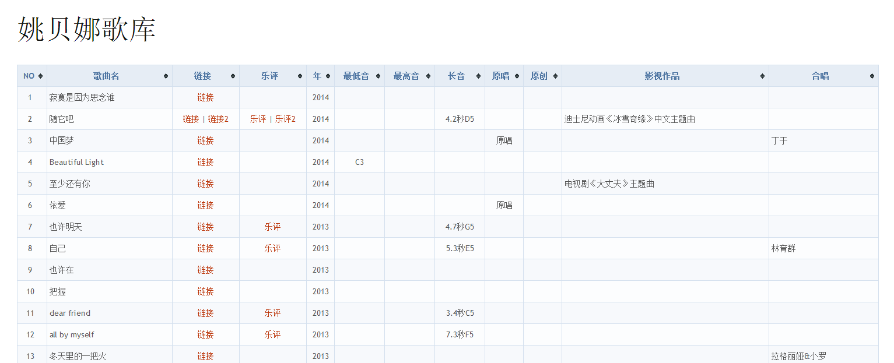Image resolution: width=894 pixels, height=363 pixels.
Task: Sort table by 原创 header
Action: click(539, 76)
